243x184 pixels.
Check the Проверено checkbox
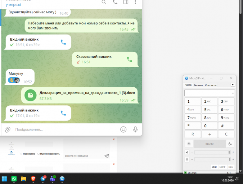[21, 154]
